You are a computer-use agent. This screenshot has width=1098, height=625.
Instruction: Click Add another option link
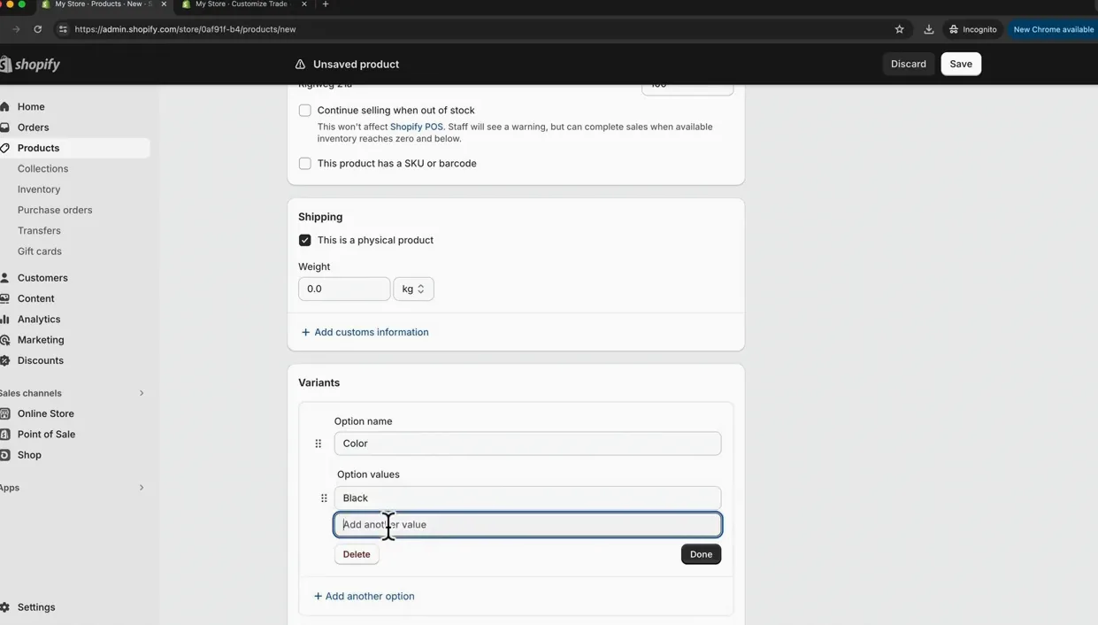coord(364,596)
